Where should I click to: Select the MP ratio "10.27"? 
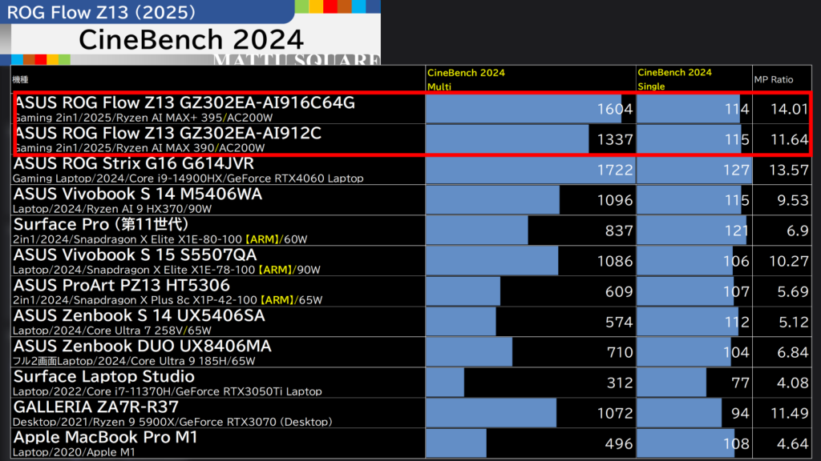(789, 261)
